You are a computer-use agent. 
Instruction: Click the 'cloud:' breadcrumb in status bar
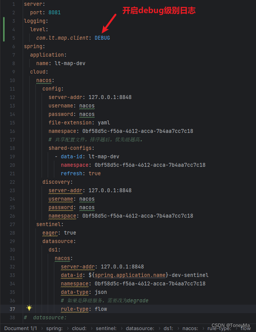[79, 328]
